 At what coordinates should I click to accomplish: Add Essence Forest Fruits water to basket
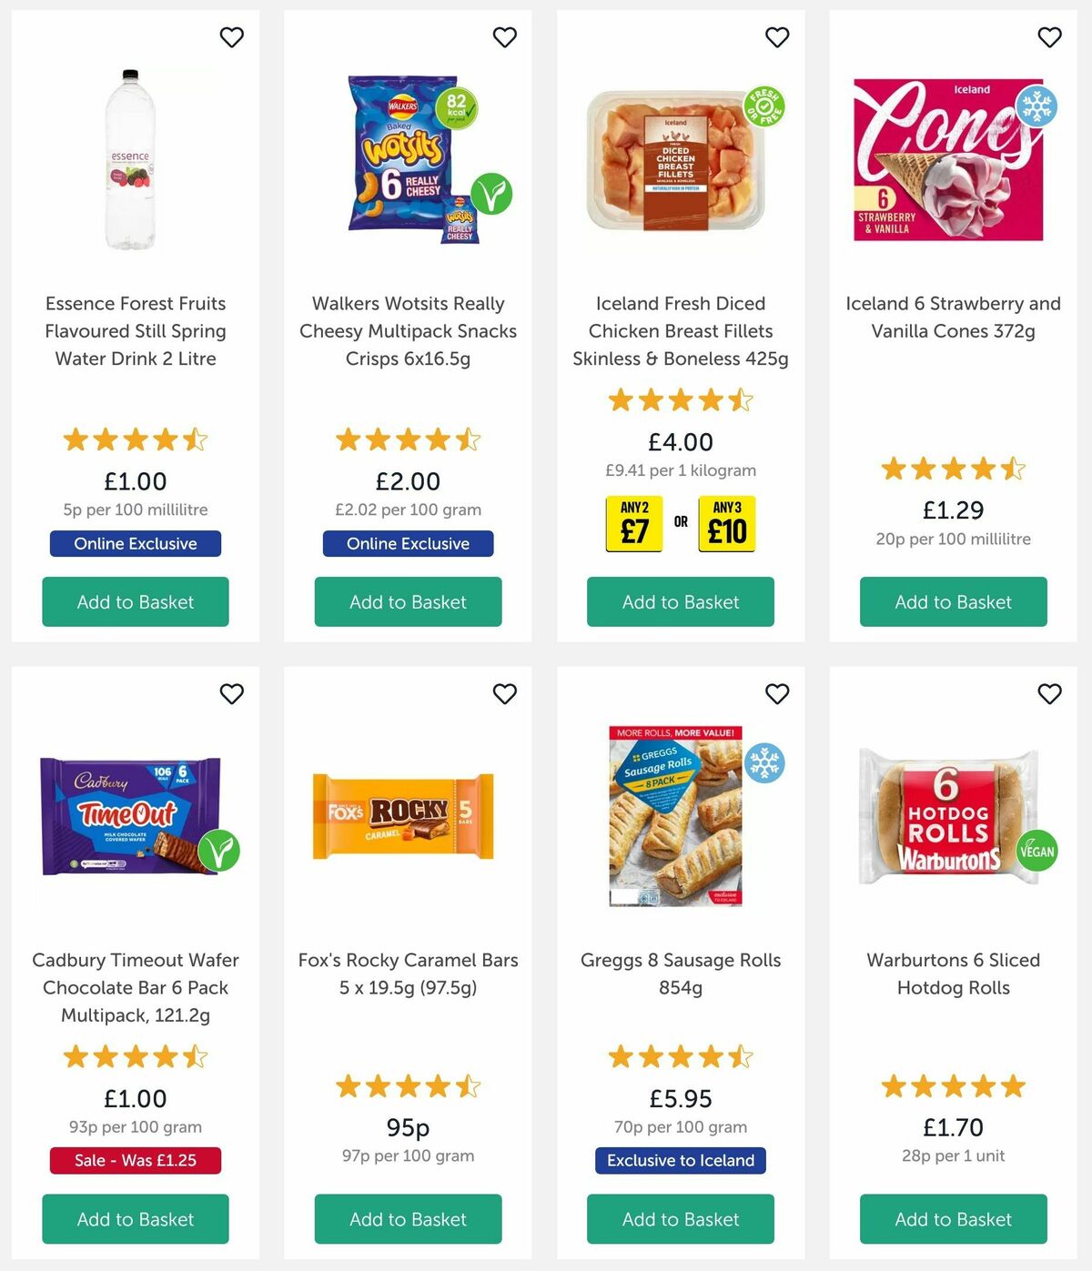coord(136,601)
